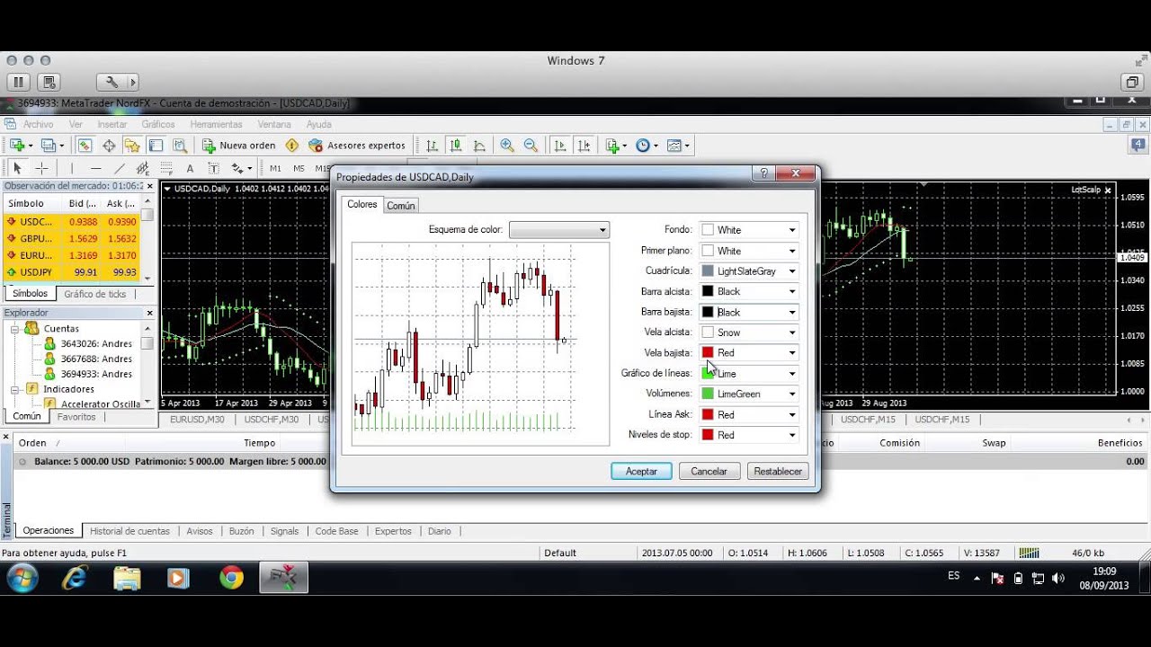Screen dimensions: 1151x647
Task: Toggle the Navigator folder-star icon
Action: [x=132, y=145]
